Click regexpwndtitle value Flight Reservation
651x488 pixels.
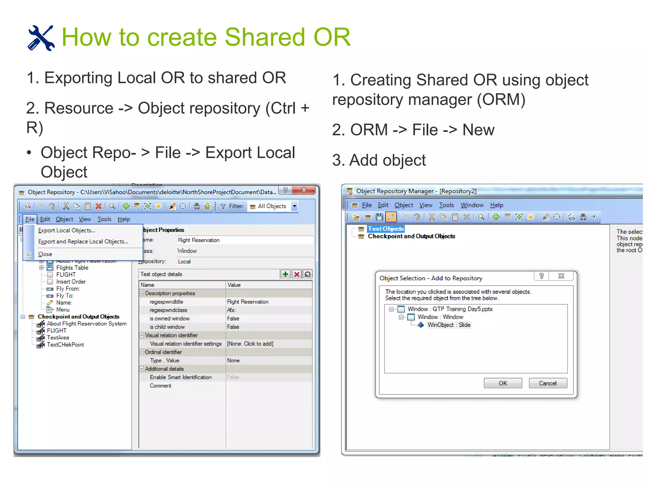coord(248,302)
